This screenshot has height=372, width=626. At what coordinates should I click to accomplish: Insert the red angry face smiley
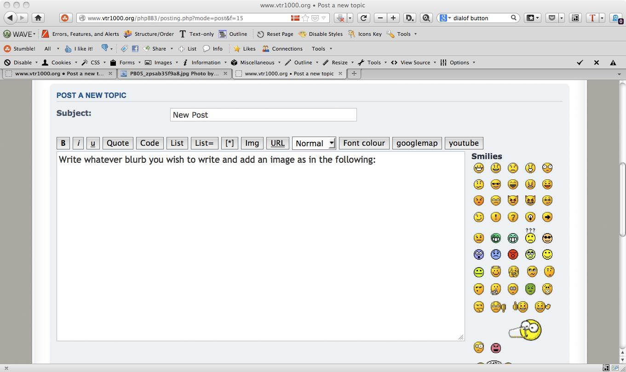pyautogui.click(x=513, y=254)
